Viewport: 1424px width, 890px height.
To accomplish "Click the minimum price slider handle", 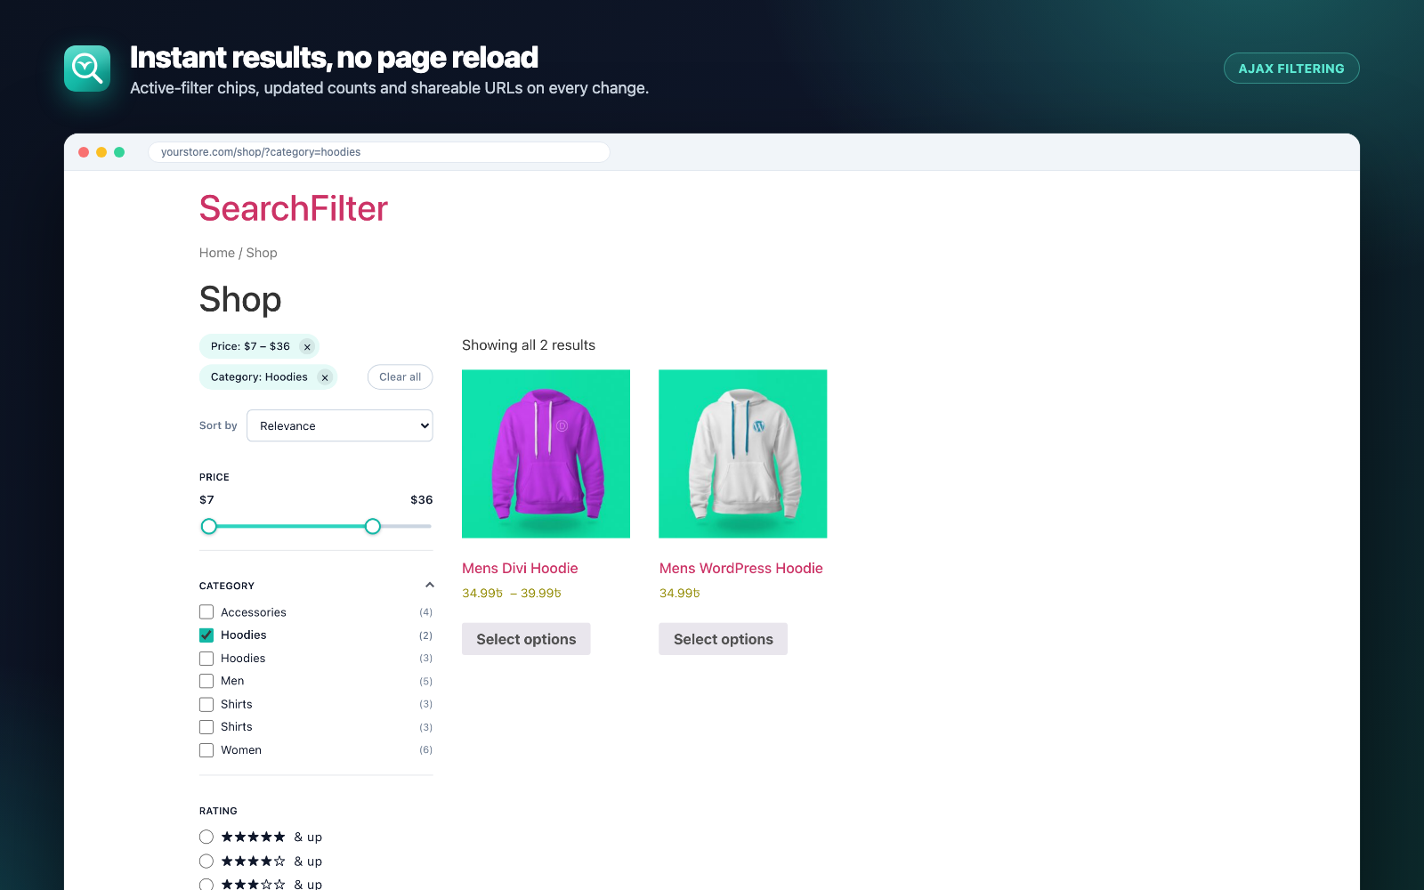I will (x=209, y=526).
